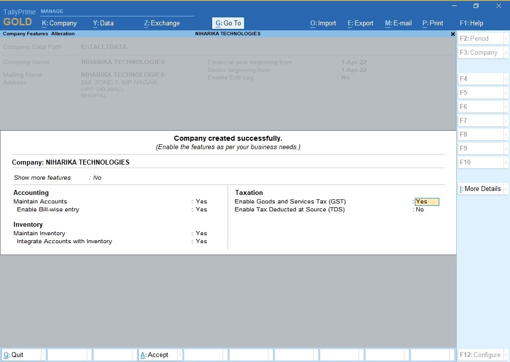Image resolution: width=510 pixels, height=362 pixels.
Task: Click A: Accept in the bottom bar
Action: click(158, 355)
